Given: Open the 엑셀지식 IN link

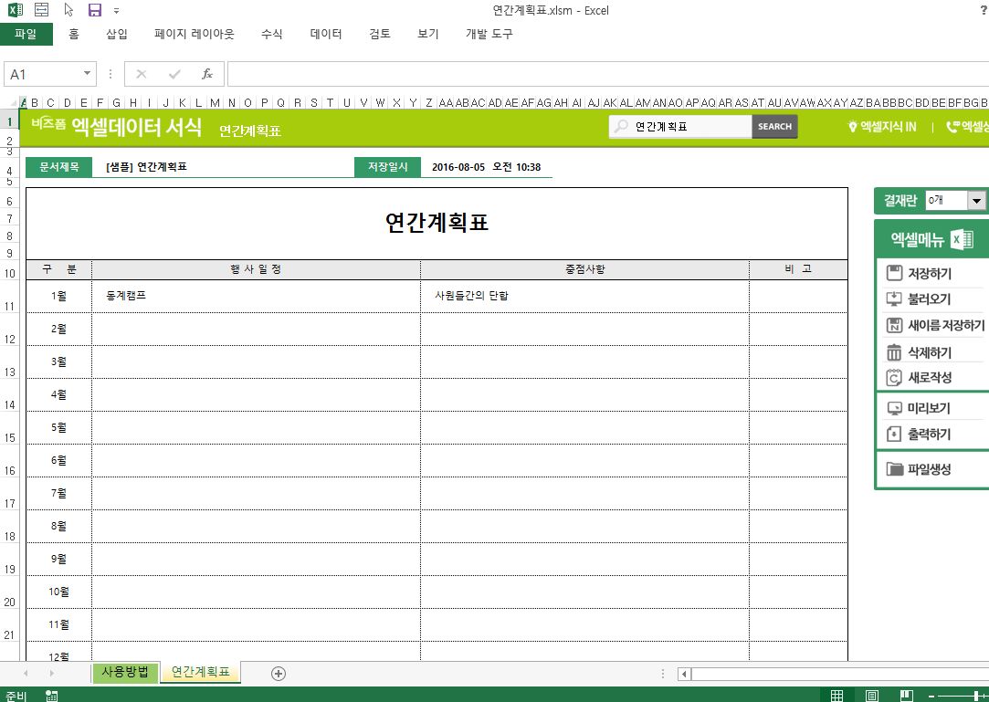Looking at the screenshot, I should coord(882,127).
